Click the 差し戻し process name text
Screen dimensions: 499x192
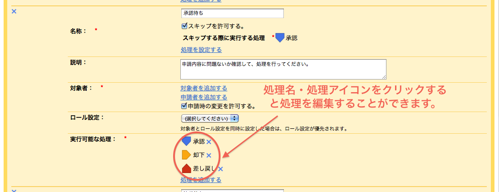[x=205, y=169]
